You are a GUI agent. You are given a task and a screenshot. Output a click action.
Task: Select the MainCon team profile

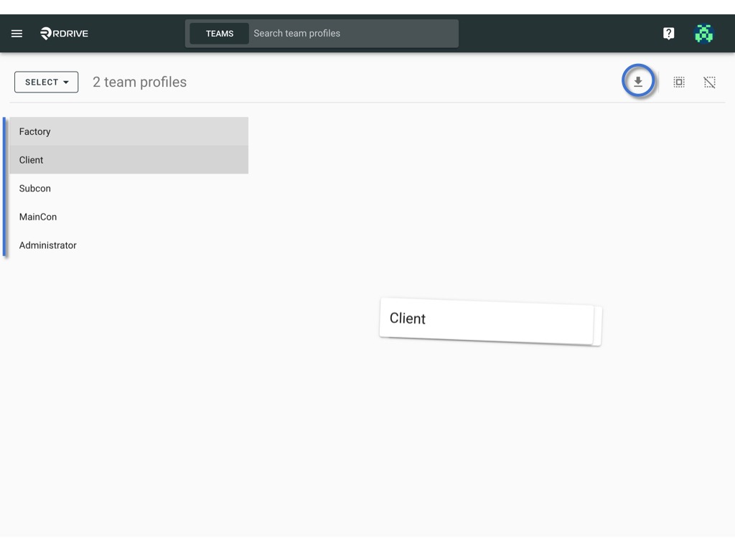click(129, 217)
